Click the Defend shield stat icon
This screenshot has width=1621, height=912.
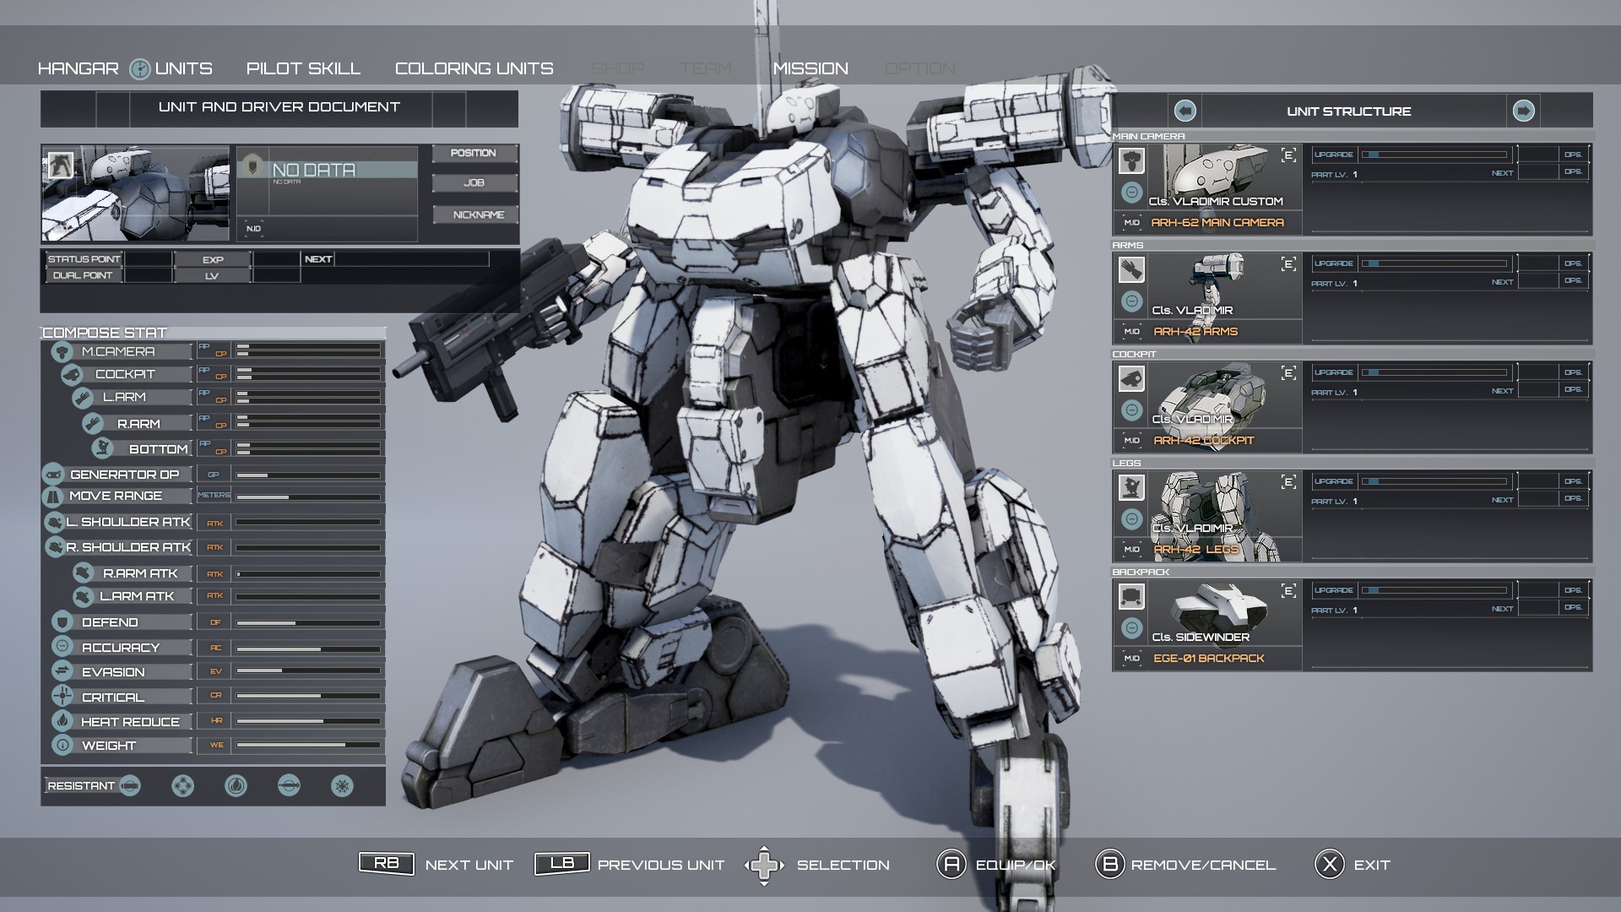62,622
